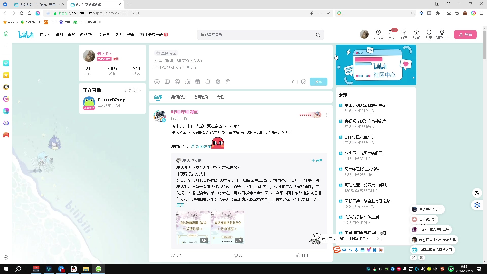
Task: Click the search magnifier icon in search bar
Action: pos(318,35)
